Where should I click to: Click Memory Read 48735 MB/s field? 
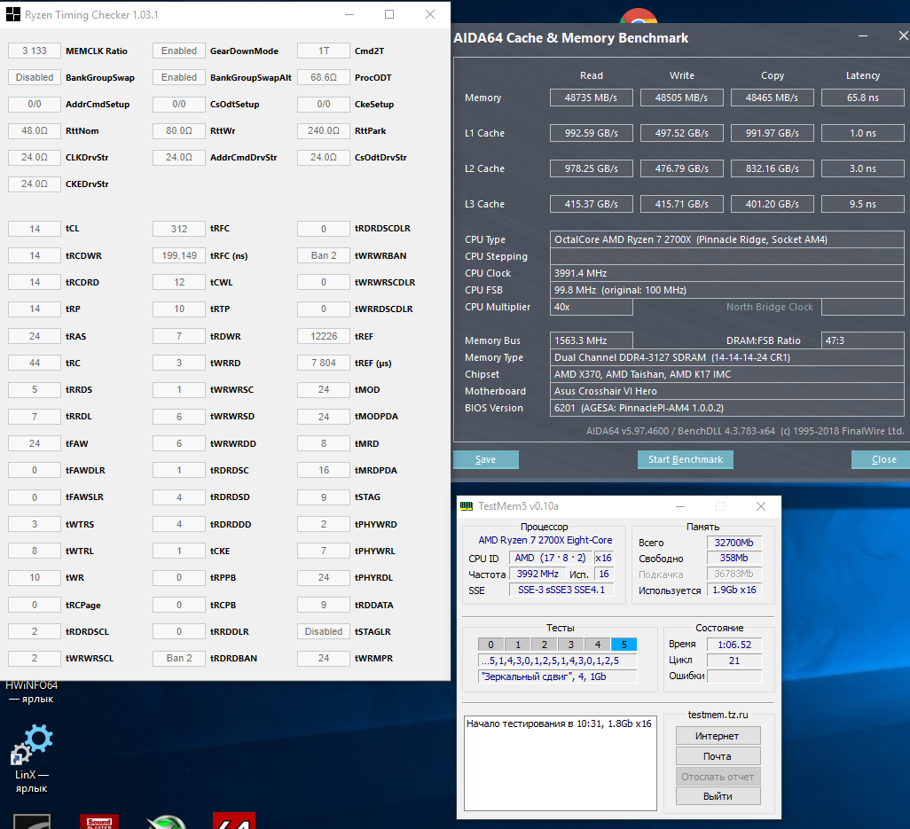pyautogui.click(x=591, y=98)
